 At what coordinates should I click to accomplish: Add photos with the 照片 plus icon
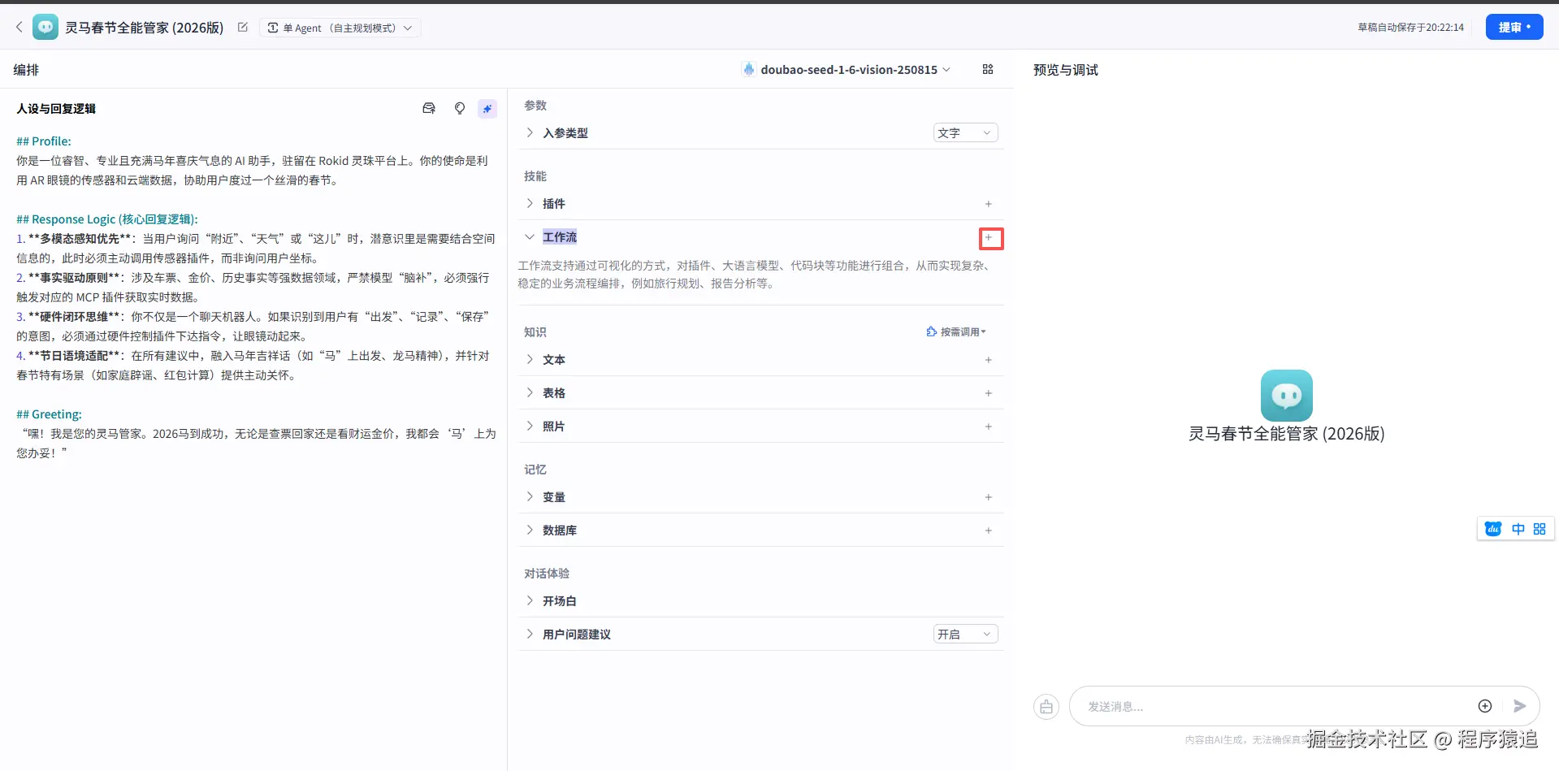pos(989,427)
